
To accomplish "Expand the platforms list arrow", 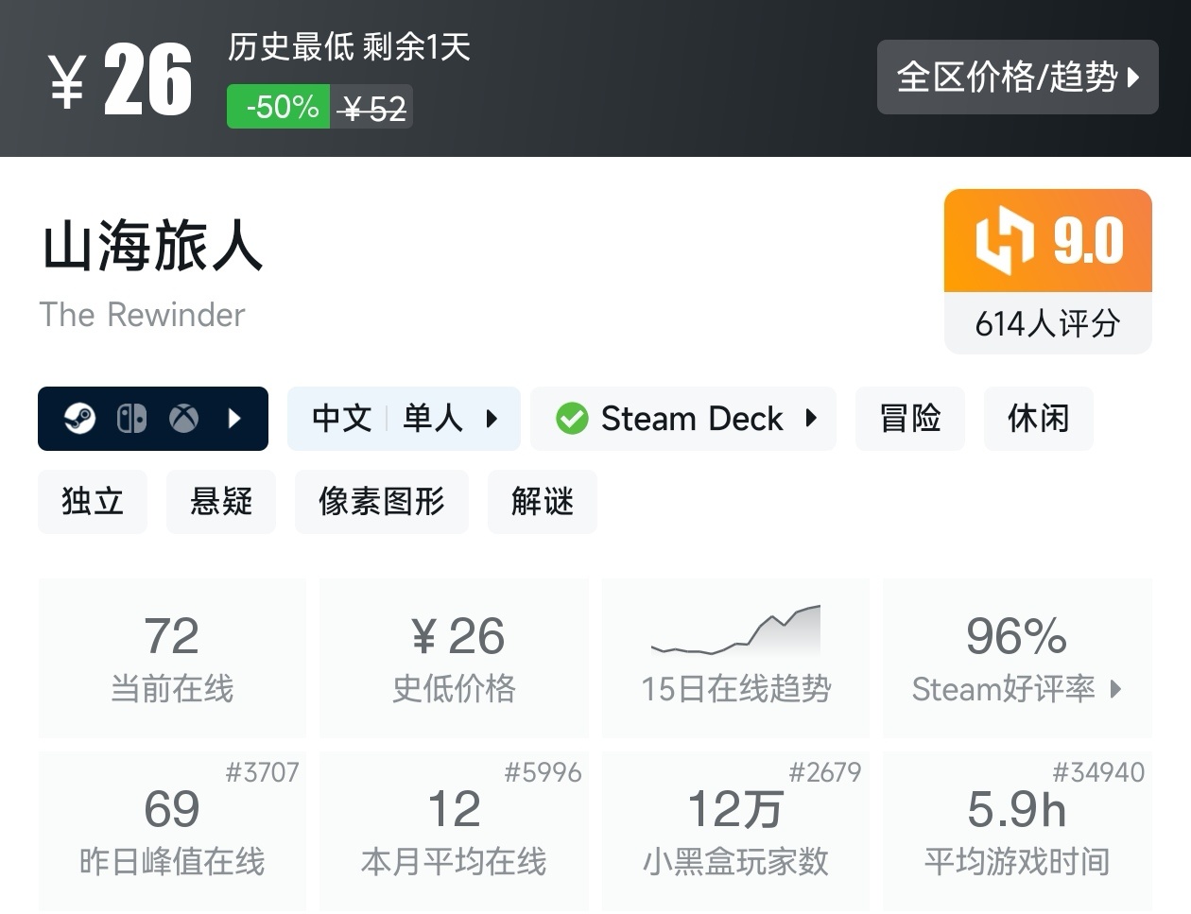I will coord(235,418).
